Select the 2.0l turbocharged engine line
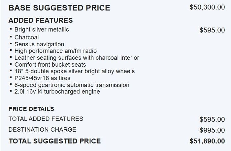This screenshot has height=151, width=231. click(x=57, y=92)
